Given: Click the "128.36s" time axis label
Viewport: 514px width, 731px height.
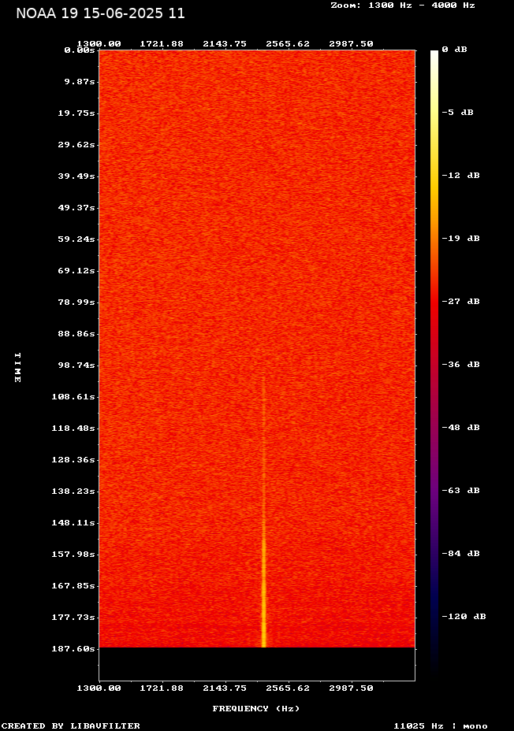Looking at the screenshot, I should [73, 460].
